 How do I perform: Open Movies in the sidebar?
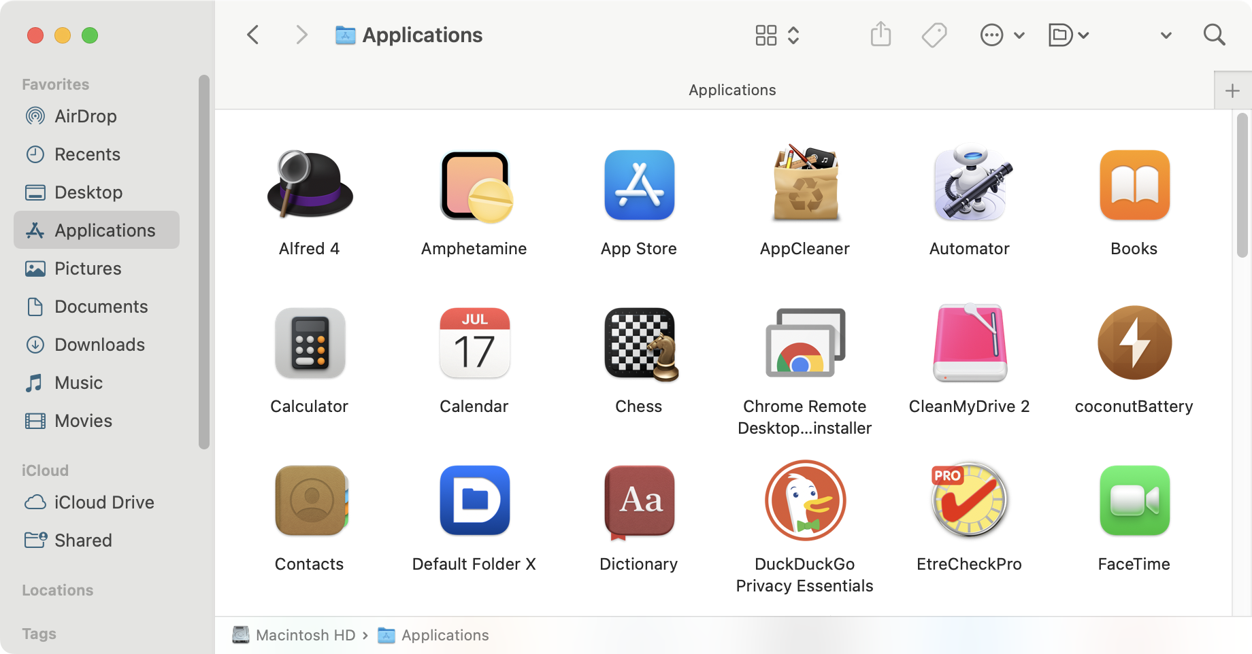[97, 421]
